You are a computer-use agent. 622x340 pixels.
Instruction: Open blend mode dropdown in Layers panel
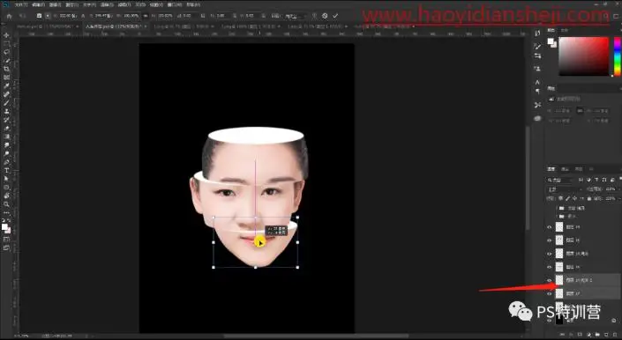(x=565, y=189)
